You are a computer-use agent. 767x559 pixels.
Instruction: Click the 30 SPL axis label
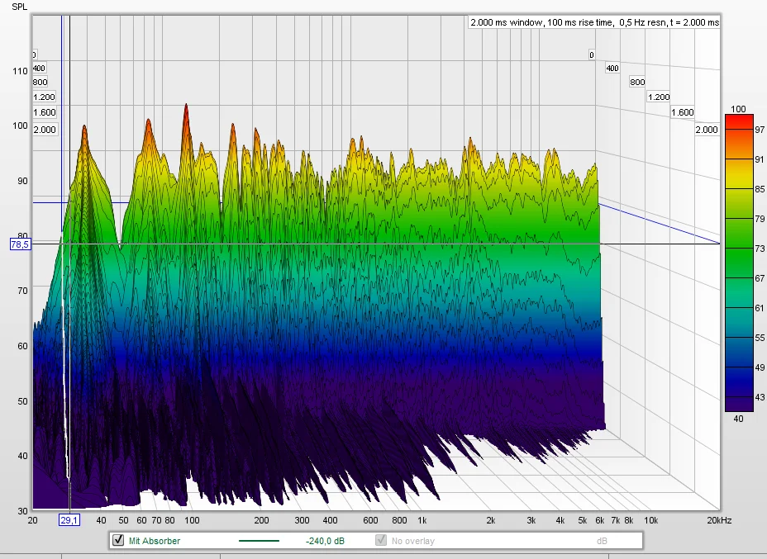[x=22, y=511]
